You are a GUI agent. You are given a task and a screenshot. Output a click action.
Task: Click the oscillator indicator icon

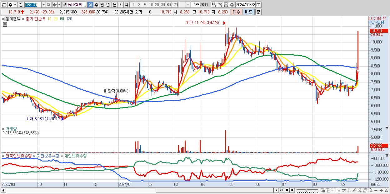tap(349, 190)
